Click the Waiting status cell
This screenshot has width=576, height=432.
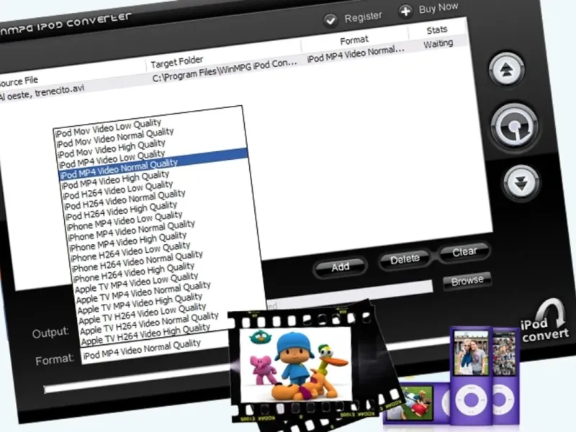(438, 44)
